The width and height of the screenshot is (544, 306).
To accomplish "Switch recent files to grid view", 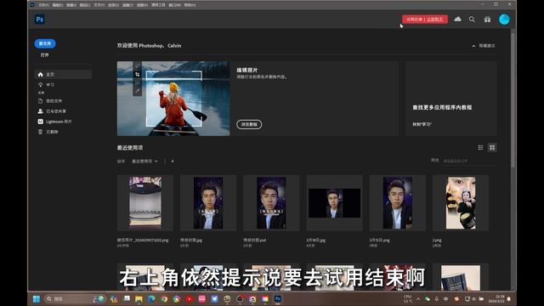I will [x=492, y=147].
